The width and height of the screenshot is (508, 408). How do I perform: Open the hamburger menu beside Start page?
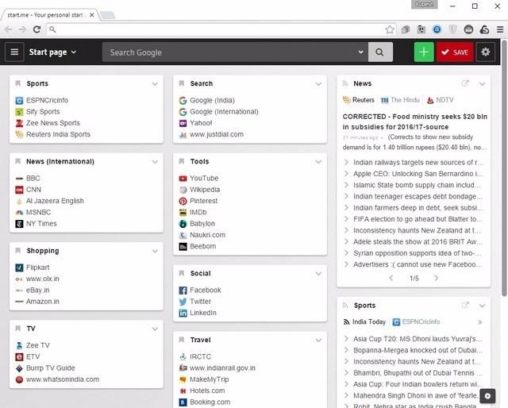(14, 52)
